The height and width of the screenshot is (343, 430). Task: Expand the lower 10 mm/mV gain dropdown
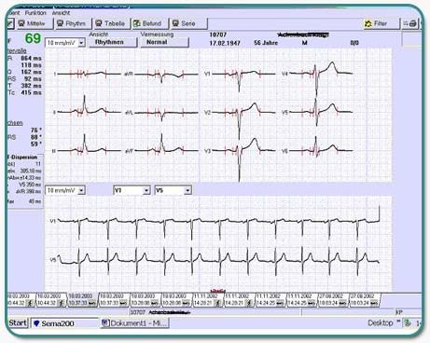[81, 190]
